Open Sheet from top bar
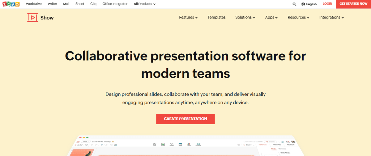Image resolution: width=371 pixels, height=156 pixels. pos(80,4)
